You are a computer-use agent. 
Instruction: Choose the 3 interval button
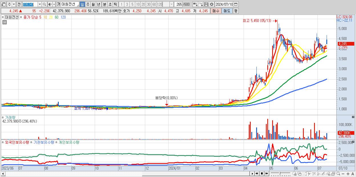point(127,4)
